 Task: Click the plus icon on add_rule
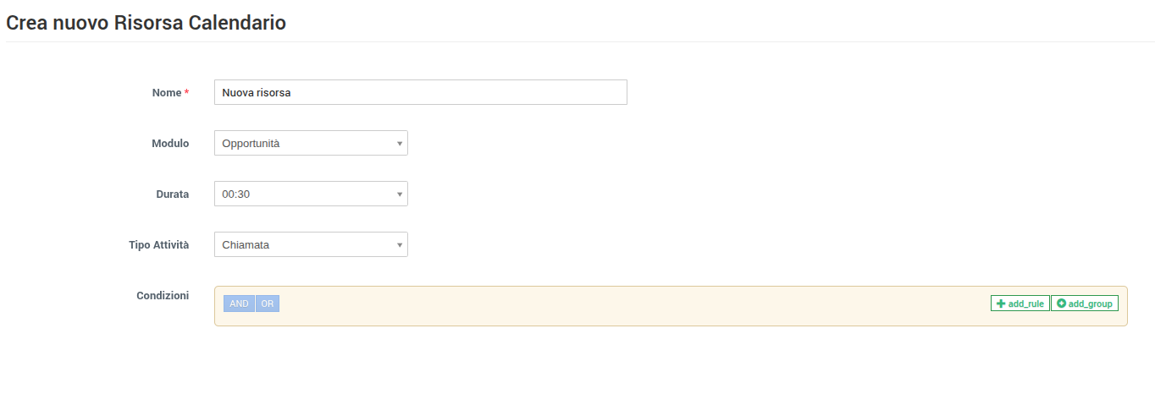coord(1001,304)
